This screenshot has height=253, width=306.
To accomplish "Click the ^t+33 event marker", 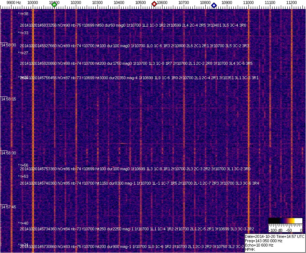I will click(23, 33).
